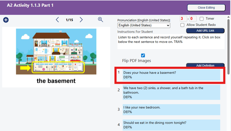Enable the Timer checkbox

coord(201,19)
